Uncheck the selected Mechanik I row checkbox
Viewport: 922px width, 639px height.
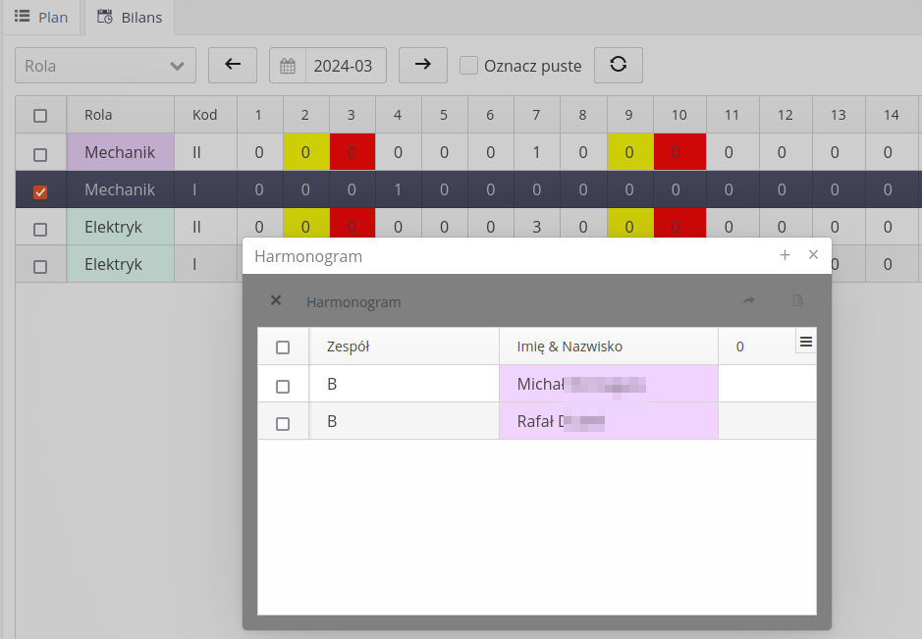tap(40, 190)
